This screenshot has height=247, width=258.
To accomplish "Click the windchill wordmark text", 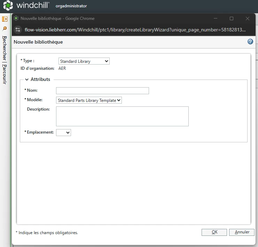I will click(33, 5).
